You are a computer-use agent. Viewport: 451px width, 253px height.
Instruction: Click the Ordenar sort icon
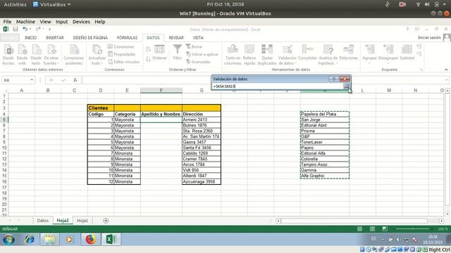160,53
